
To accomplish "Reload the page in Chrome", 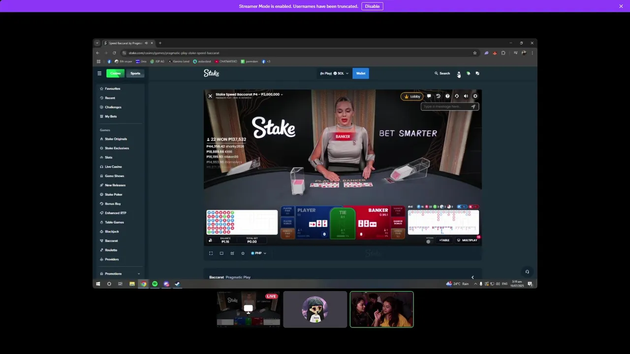I will point(114,53).
